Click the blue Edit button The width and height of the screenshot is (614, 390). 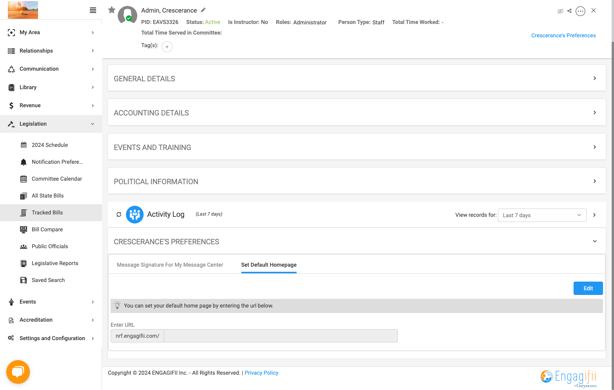(x=588, y=288)
